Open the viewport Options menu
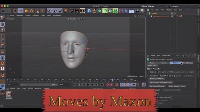 point(36,16)
